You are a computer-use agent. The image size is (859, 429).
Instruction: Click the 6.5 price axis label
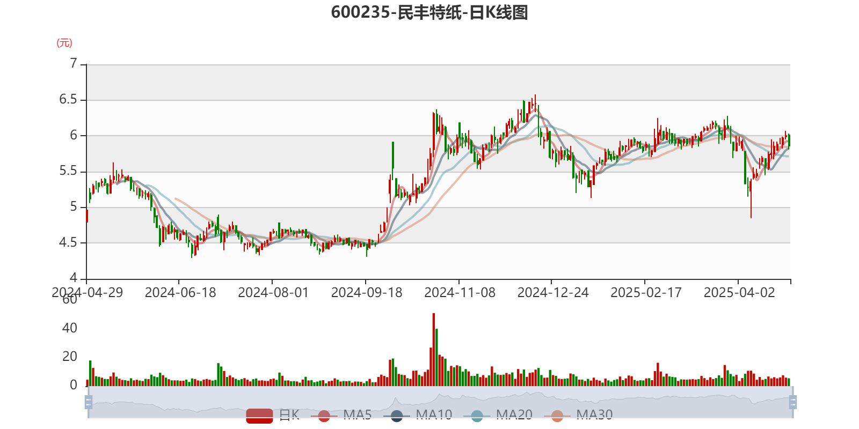pyautogui.click(x=68, y=100)
